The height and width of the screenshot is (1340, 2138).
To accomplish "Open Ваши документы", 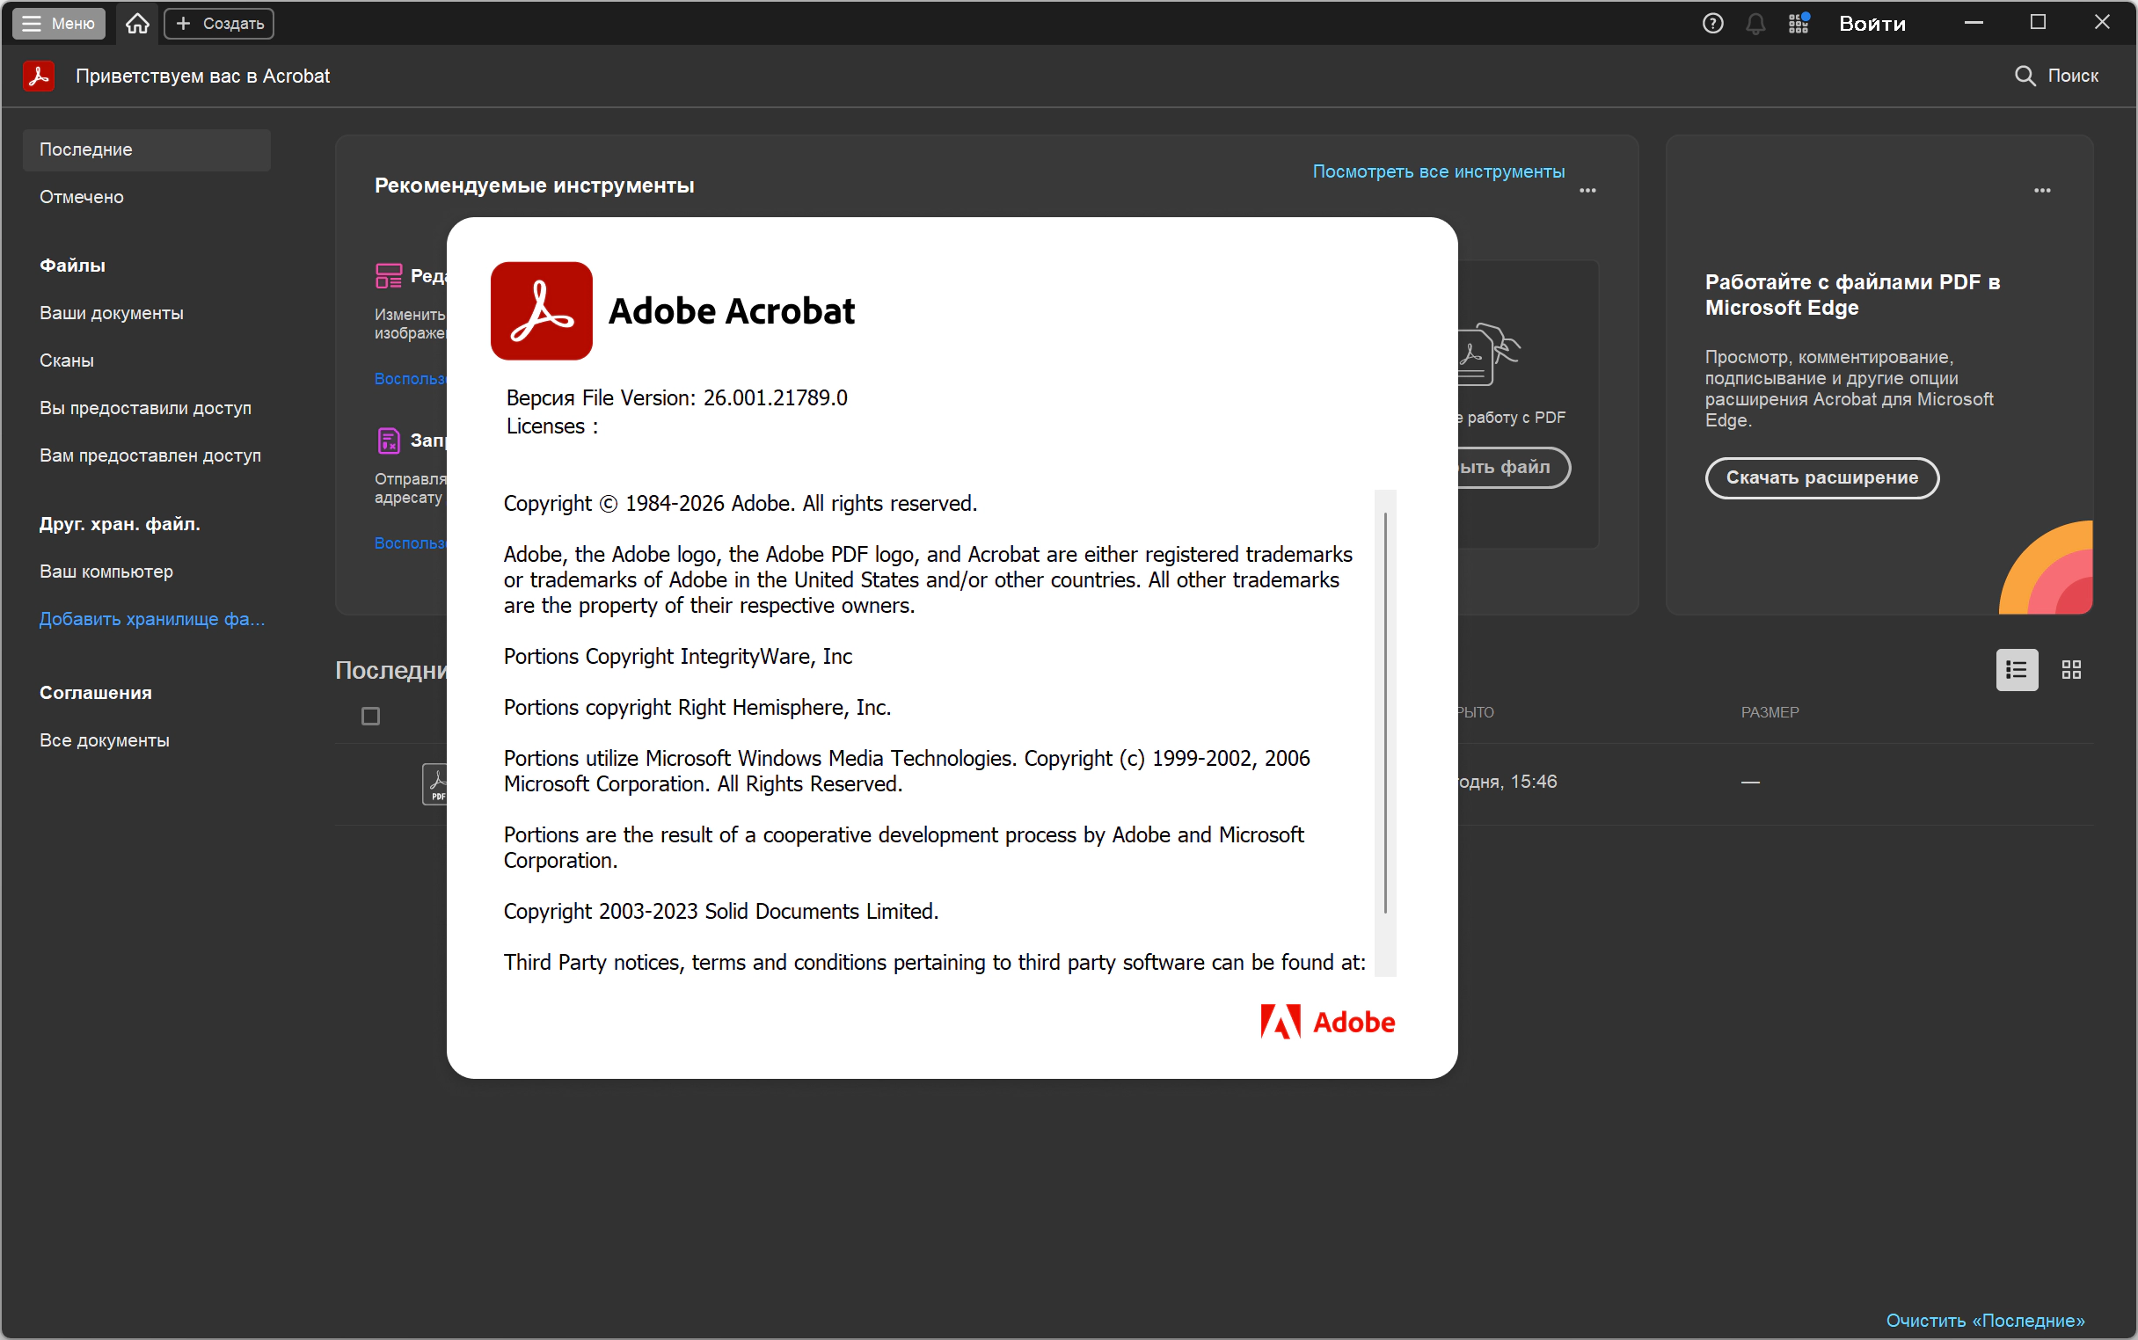I will click(x=112, y=313).
